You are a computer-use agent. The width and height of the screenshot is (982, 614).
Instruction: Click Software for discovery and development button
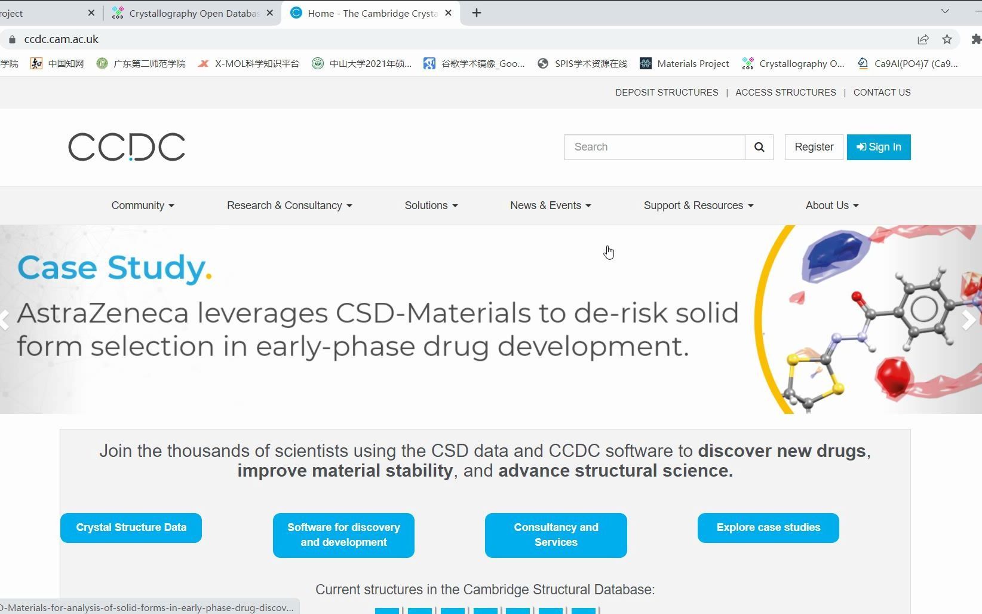click(343, 535)
